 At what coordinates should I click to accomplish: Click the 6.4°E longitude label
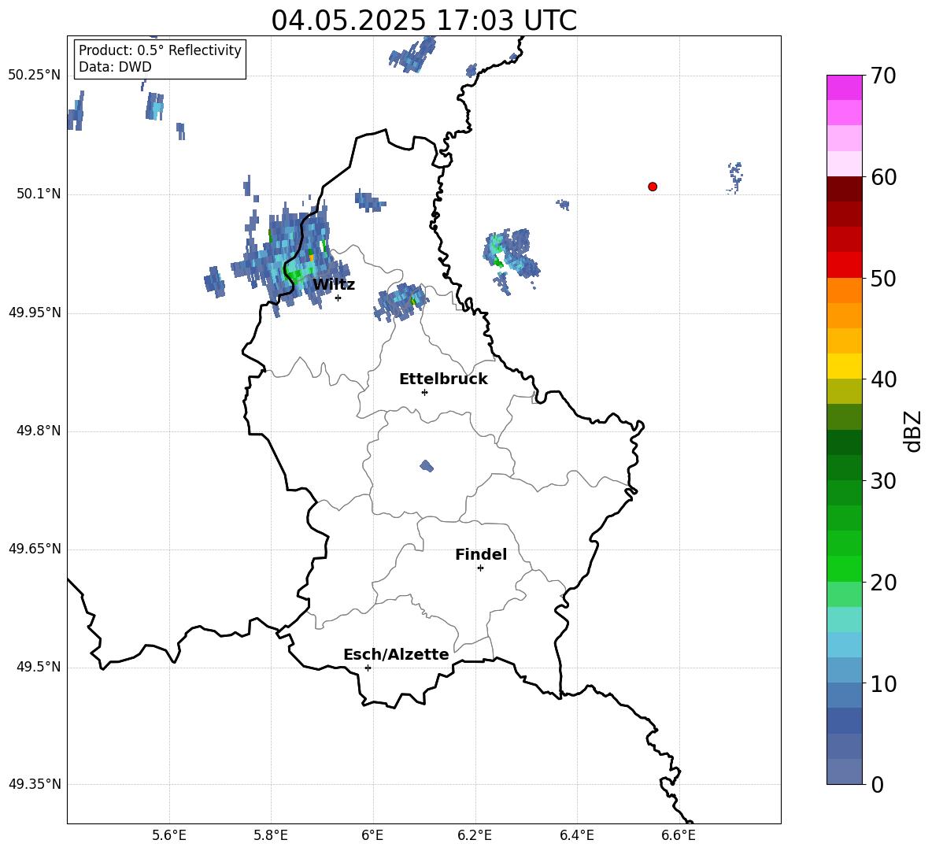pos(576,835)
